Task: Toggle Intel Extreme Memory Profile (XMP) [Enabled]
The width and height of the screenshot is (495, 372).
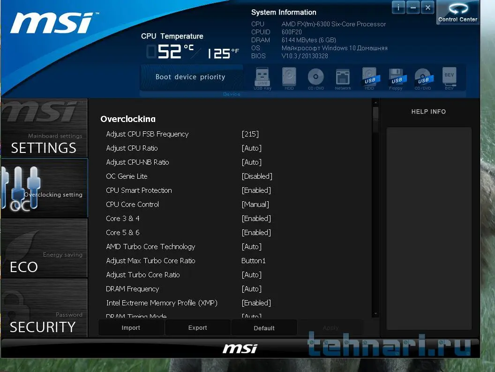Action: pyautogui.click(x=256, y=303)
